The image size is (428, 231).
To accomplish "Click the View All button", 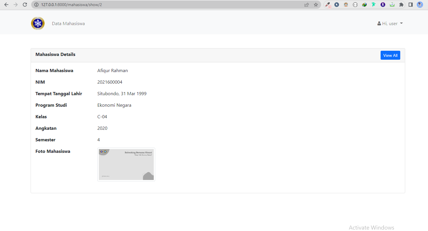I will tap(390, 55).
